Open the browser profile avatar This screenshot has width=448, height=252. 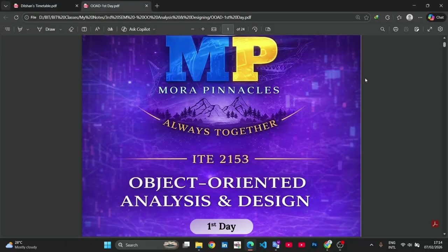pos(409,17)
